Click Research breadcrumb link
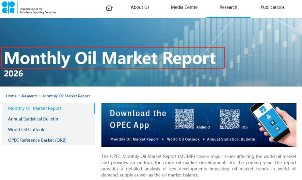 click(x=30, y=96)
